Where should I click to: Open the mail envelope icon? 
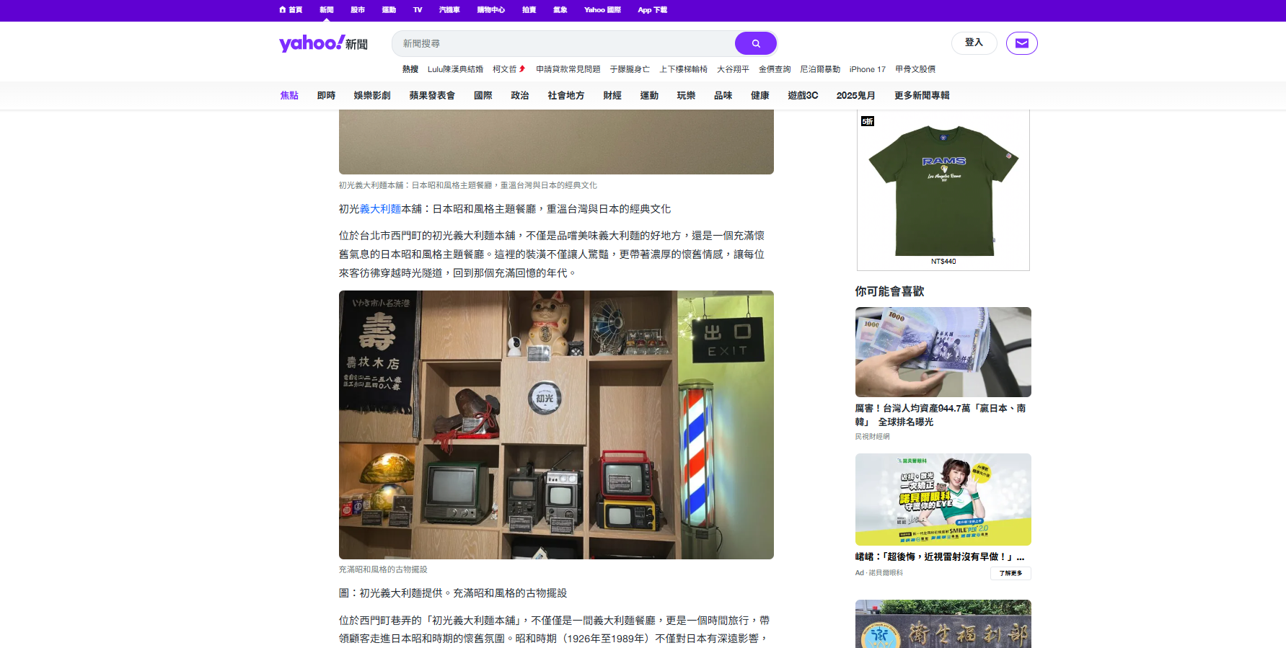click(1021, 43)
